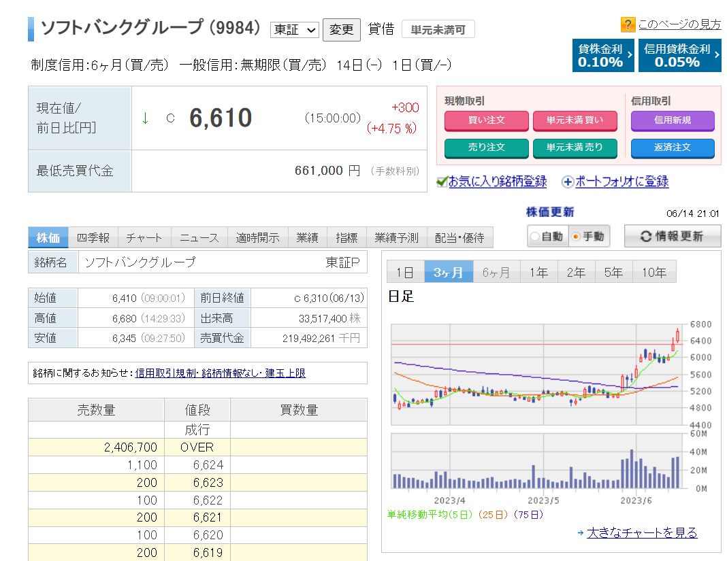Click the volume bar chart
Screen dimensions: 727x561
click(x=537, y=461)
